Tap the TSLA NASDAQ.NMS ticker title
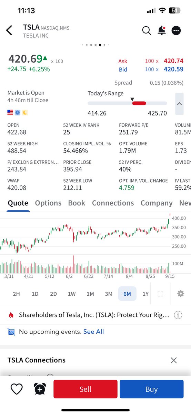Image resolution: width=191 pixels, height=415 pixels. [46, 27]
